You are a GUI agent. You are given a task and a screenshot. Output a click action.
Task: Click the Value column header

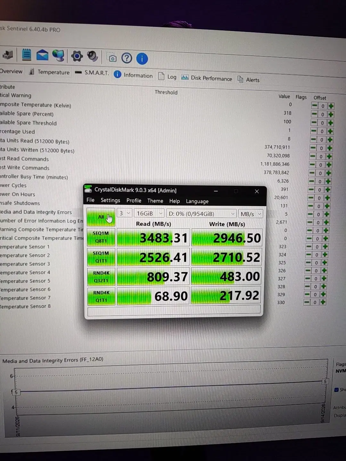284,96
